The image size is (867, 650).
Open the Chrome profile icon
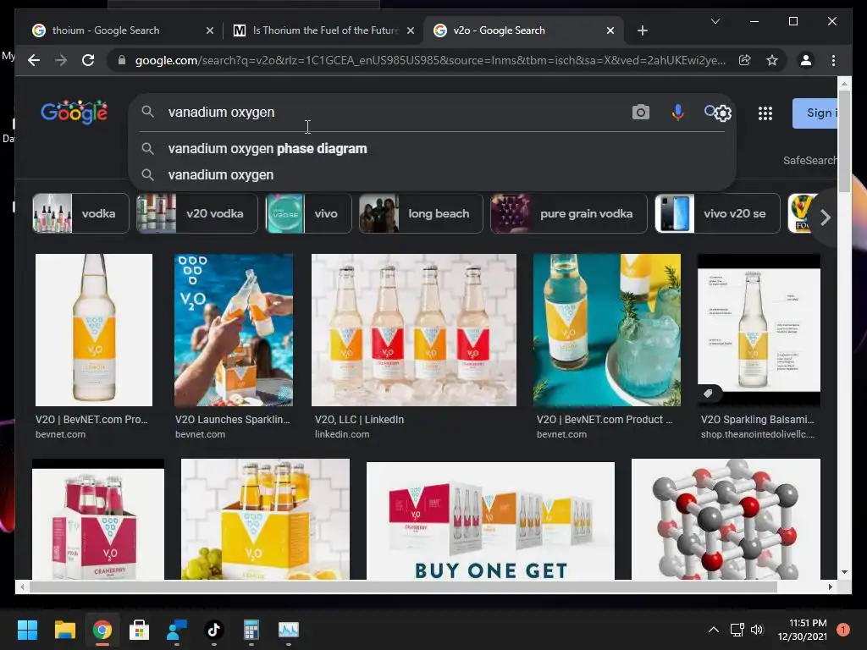[x=806, y=60]
